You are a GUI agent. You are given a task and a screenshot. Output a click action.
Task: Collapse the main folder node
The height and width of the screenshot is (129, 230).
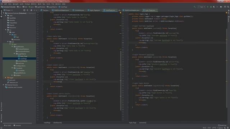[8, 32]
